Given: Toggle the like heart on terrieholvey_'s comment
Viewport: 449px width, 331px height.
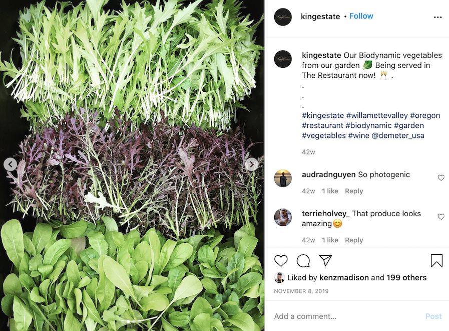Looking at the screenshot, I should (441, 217).
